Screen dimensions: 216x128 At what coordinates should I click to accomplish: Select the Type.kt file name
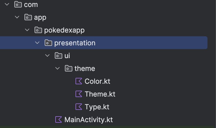point(97,107)
